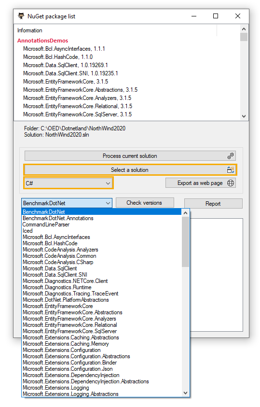Click Microsoft.EntityFrameworkCore.Abstractions, 3.1.5 row
Image resolution: width=260 pixels, height=407 pixels.
[81, 90]
